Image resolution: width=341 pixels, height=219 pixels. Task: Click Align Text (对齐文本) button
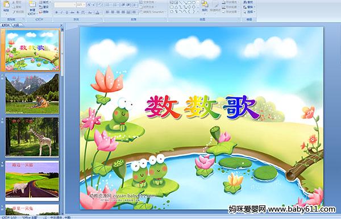pyautogui.click(x=148, y=7)
